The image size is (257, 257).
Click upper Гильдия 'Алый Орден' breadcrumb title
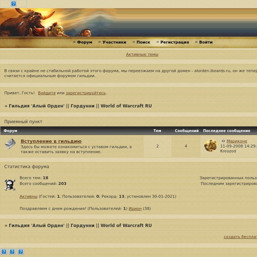click(80, 106)
